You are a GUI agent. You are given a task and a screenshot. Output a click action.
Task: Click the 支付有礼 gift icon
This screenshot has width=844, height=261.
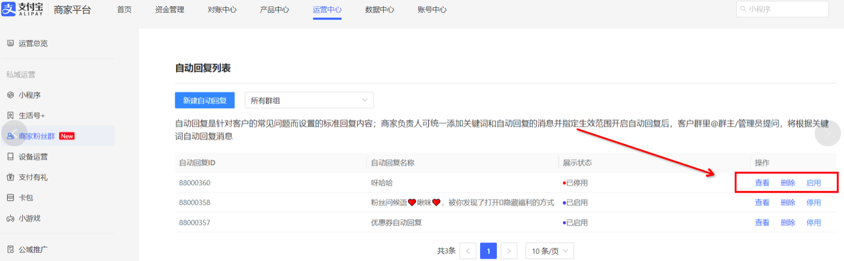(x=10, y=177)
